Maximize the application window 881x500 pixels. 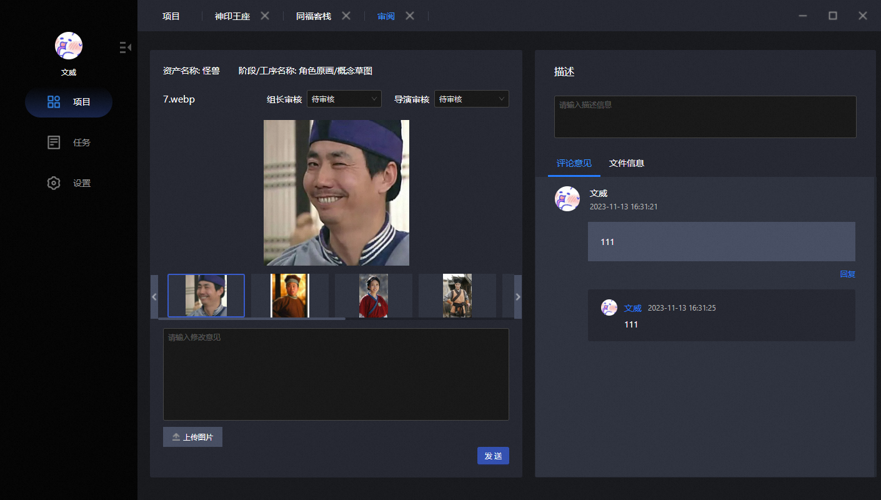[x=833, y=16]
